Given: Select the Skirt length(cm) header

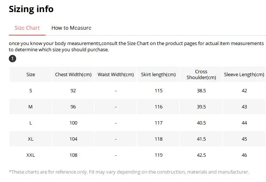Looking at the screenshot, I should [158, 75].
